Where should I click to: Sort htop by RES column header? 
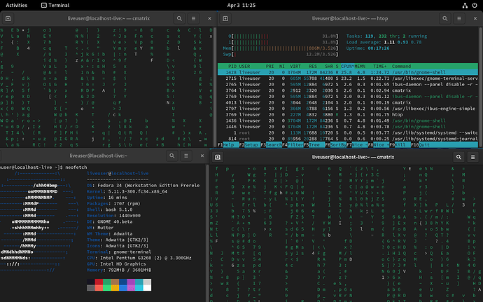[x=313, y=67]
